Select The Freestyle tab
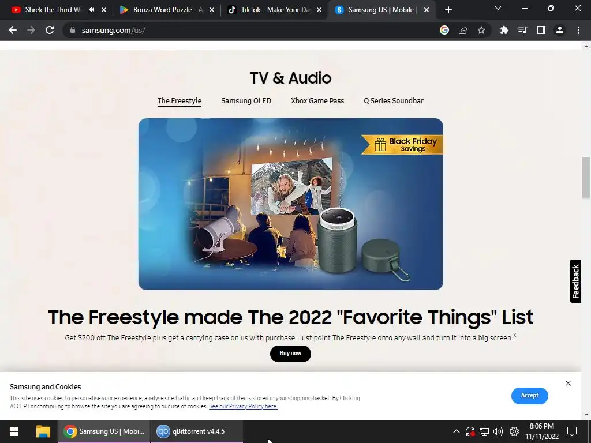Screen dimensions: 591x443 click(179, 100)
